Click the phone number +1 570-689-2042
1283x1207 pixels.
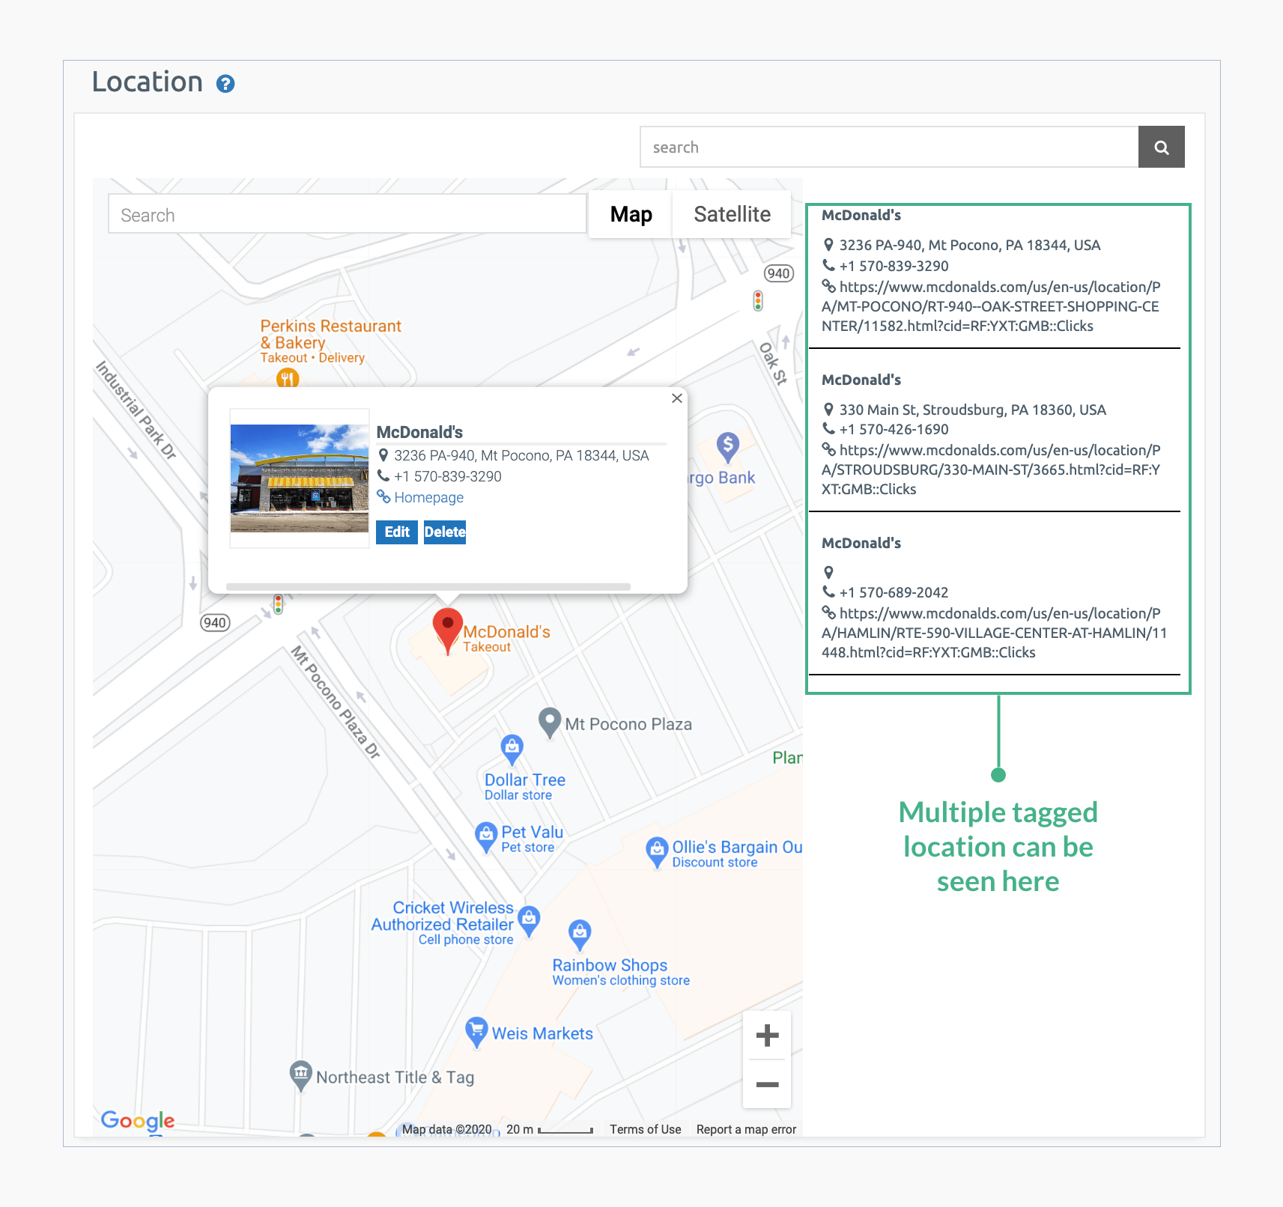[x=894, y=592]
